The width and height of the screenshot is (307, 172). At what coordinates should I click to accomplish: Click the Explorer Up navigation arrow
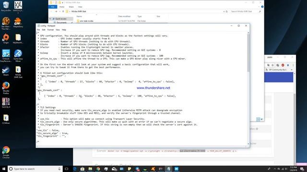pos(63,11)
